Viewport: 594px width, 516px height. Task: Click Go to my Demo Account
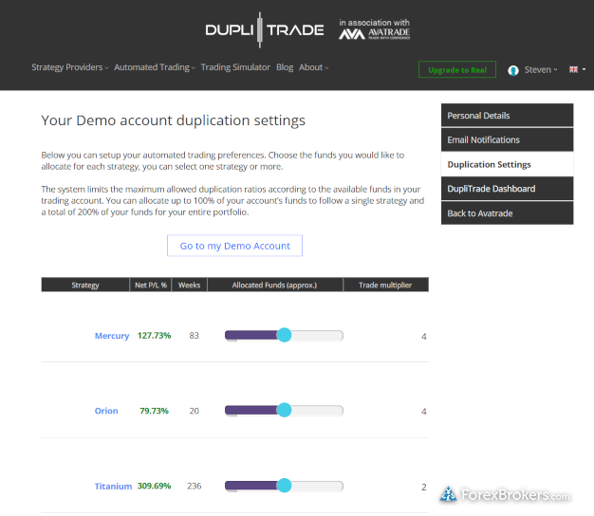(235, 246)
